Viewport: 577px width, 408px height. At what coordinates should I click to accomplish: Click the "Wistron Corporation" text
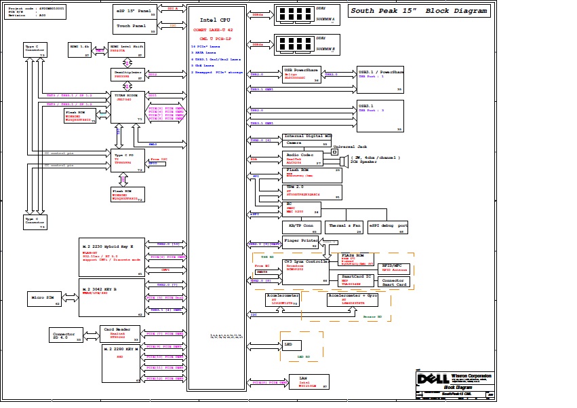pyautogui.click(x=471, y=376)
